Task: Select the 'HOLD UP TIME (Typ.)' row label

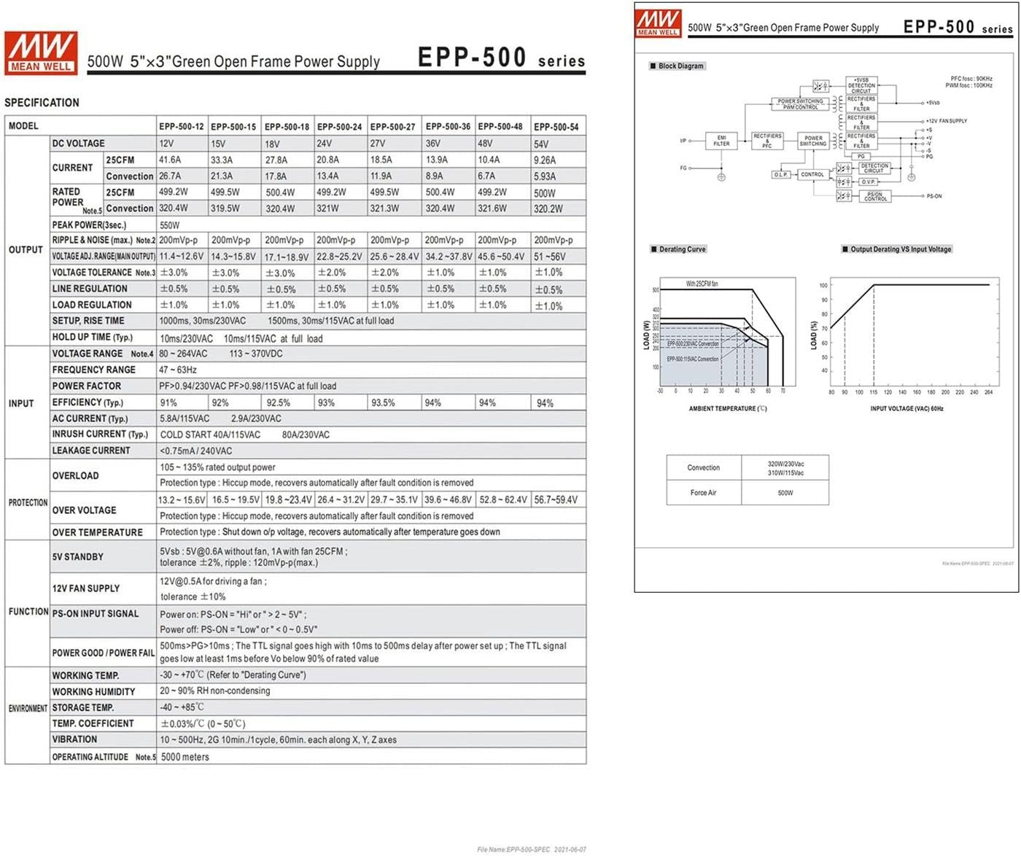Action: [x=93, y=337]
